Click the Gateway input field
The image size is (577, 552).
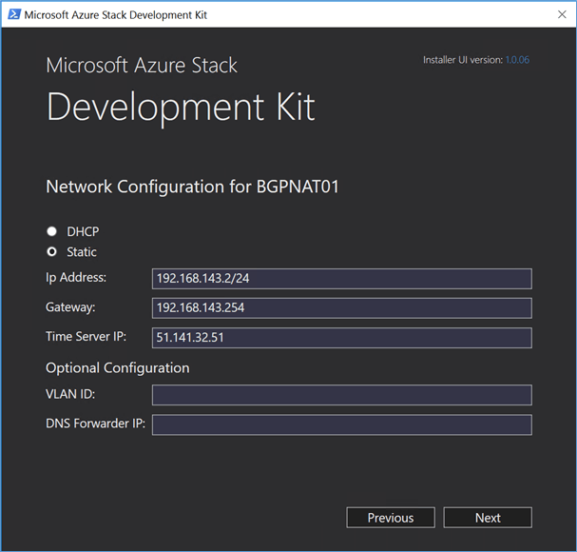[x=342, y=308]
